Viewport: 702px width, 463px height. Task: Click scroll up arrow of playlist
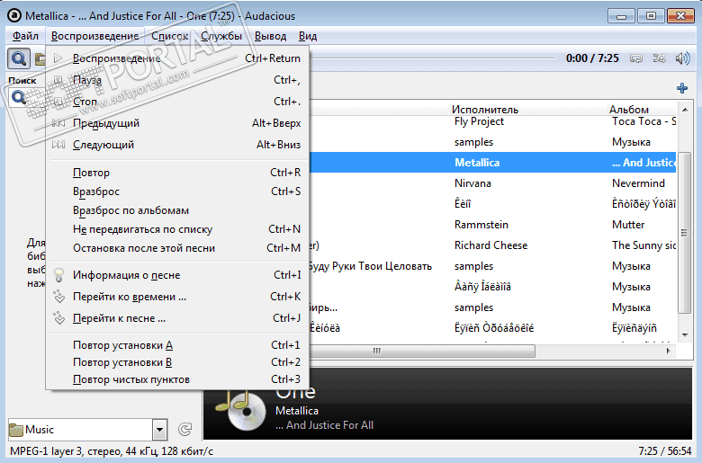click(685, 110)
